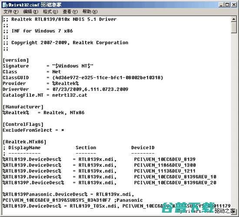Click the Class value 'Net'
The image size is (239, 217).
pyautogui.click(x=56, y=72)
